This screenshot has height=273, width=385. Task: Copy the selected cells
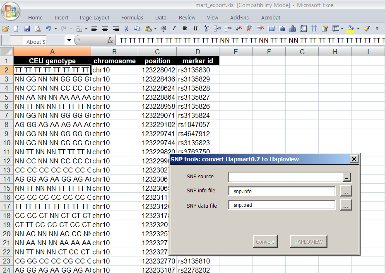[x=137, y=29]
